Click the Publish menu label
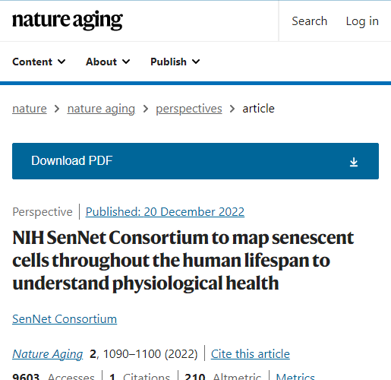The image size is (391, 380). tap(169, 62)
